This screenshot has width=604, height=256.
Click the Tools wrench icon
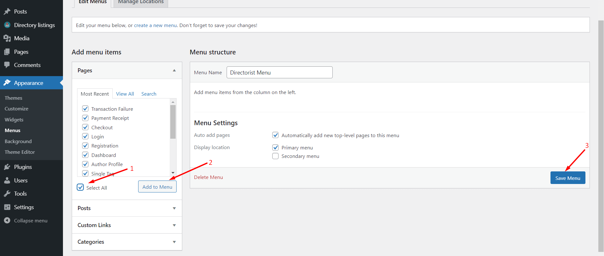[x=7, y=194]
